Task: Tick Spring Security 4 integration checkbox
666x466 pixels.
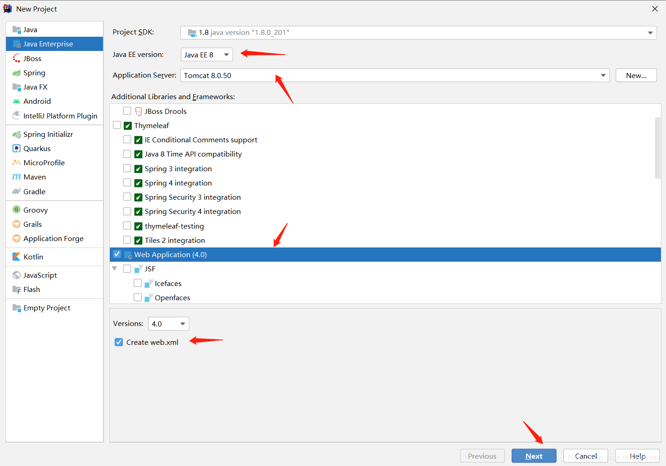Action: (127, 211)
